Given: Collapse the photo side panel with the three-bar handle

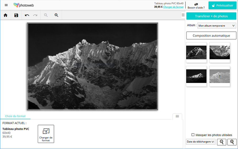Looking at the screenshot, I should [183, 15].
